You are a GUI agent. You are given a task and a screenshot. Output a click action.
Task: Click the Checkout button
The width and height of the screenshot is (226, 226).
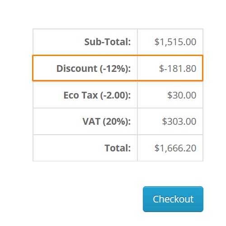[173, 199]
